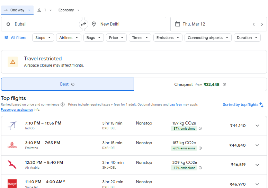This screenshot has height=188, width=268.
Task: Open Emirates emissions info icon
Action: pyautogui.click(x=200, y=148)
